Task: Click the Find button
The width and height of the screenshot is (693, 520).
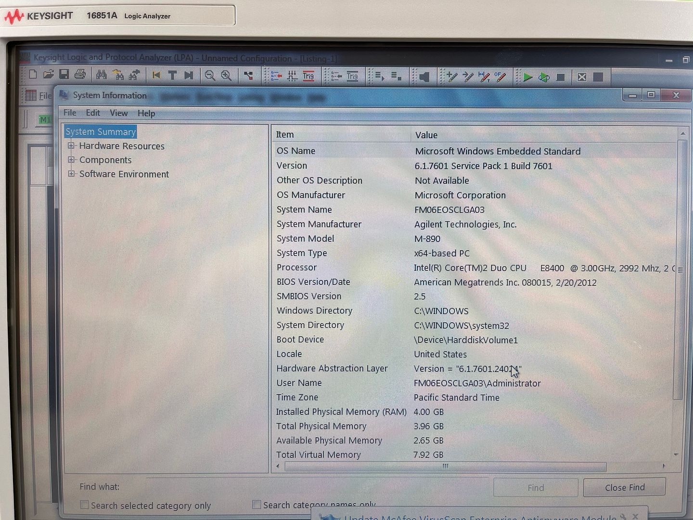Action: tap(536, 488)
